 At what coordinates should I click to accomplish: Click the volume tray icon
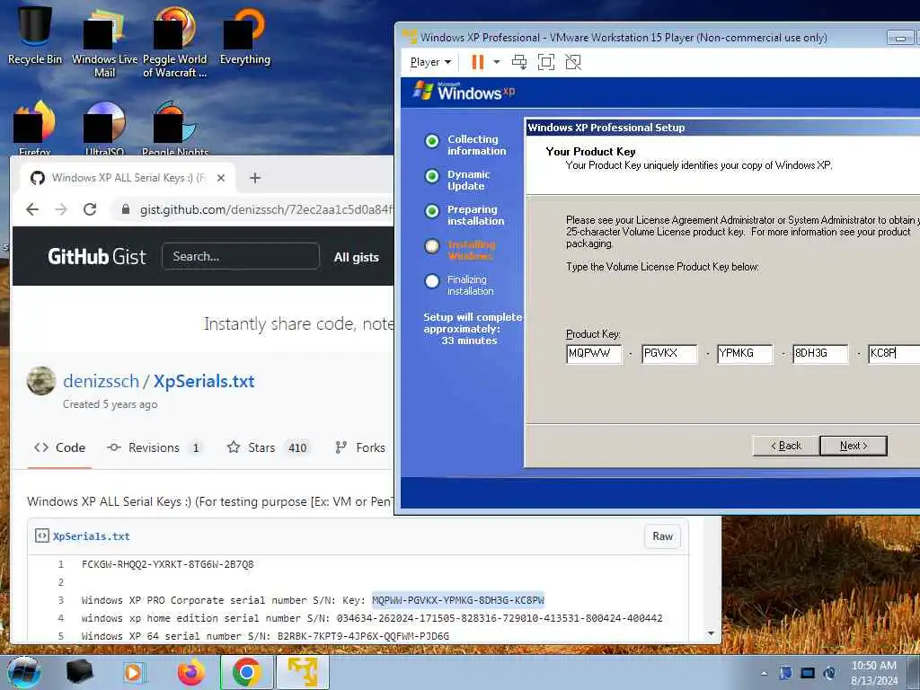[829, 673]
